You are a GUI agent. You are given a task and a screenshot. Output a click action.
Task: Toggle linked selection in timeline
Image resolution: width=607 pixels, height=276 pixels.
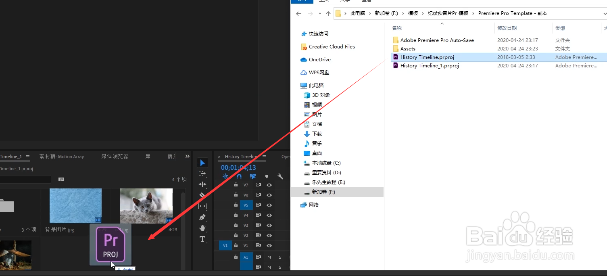(253, 176)
